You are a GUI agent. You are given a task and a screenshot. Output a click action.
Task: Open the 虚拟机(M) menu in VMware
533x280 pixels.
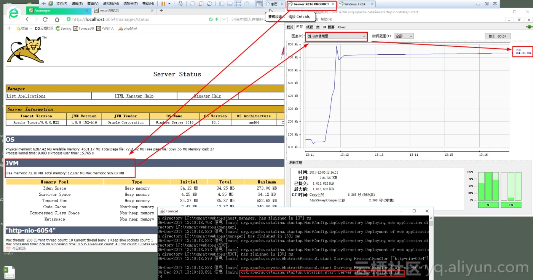click(x=111, y=4)
